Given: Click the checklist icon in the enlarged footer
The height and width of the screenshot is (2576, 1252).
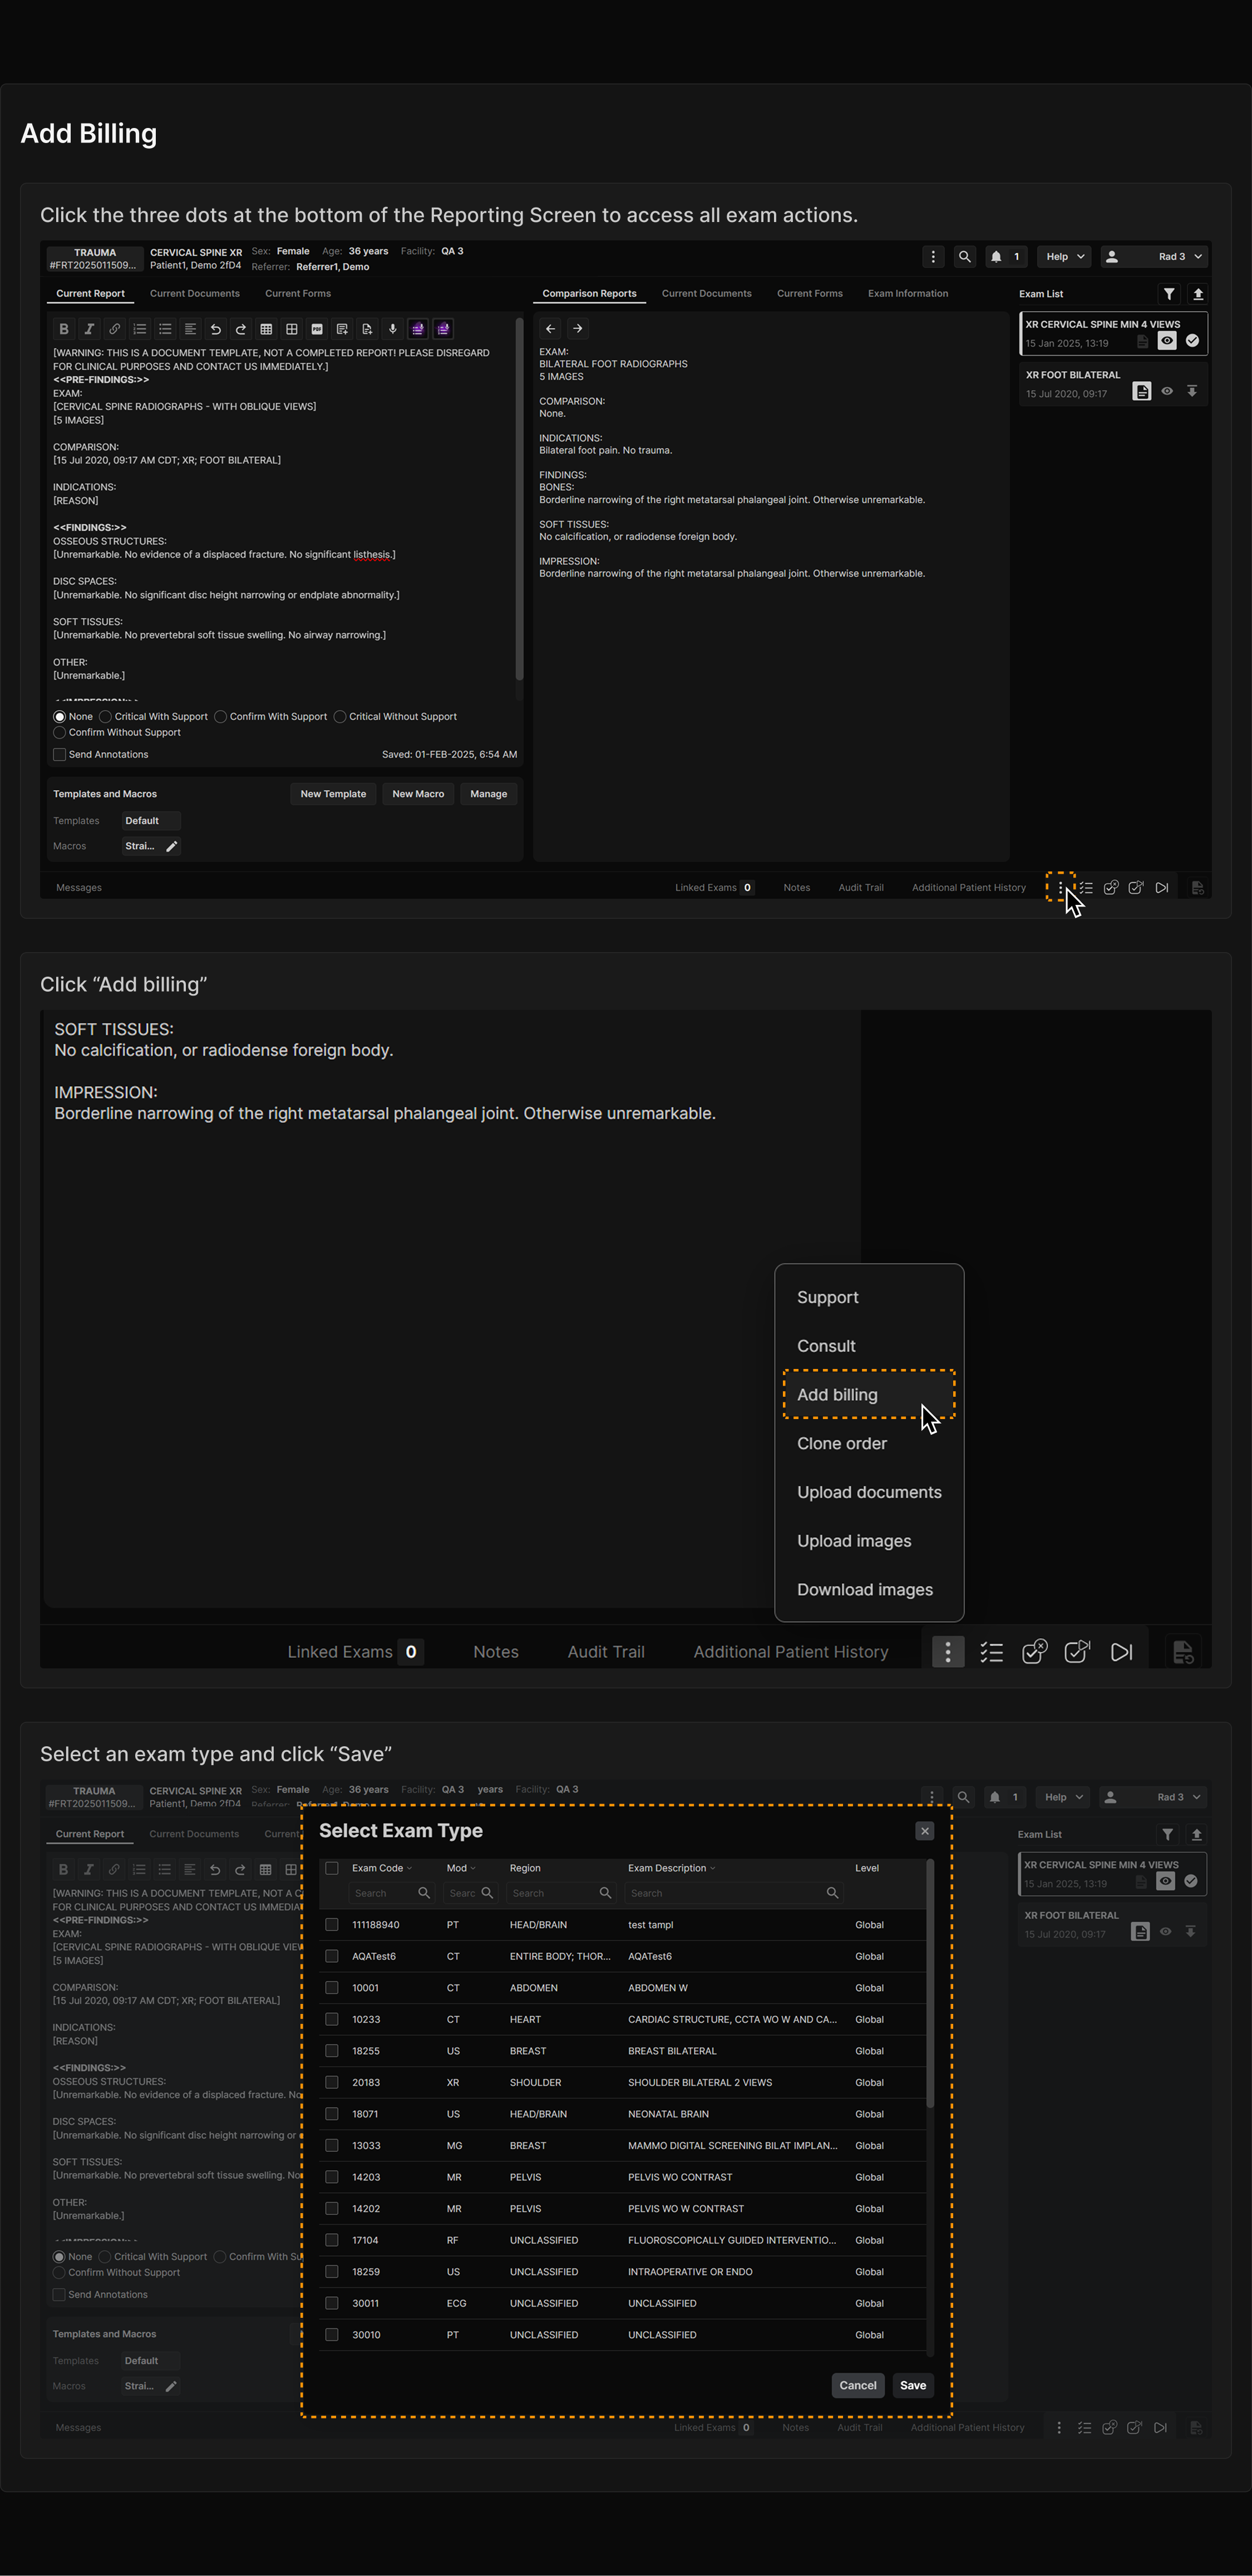Looking at the screenshot, I should [x=991, y=1652].
